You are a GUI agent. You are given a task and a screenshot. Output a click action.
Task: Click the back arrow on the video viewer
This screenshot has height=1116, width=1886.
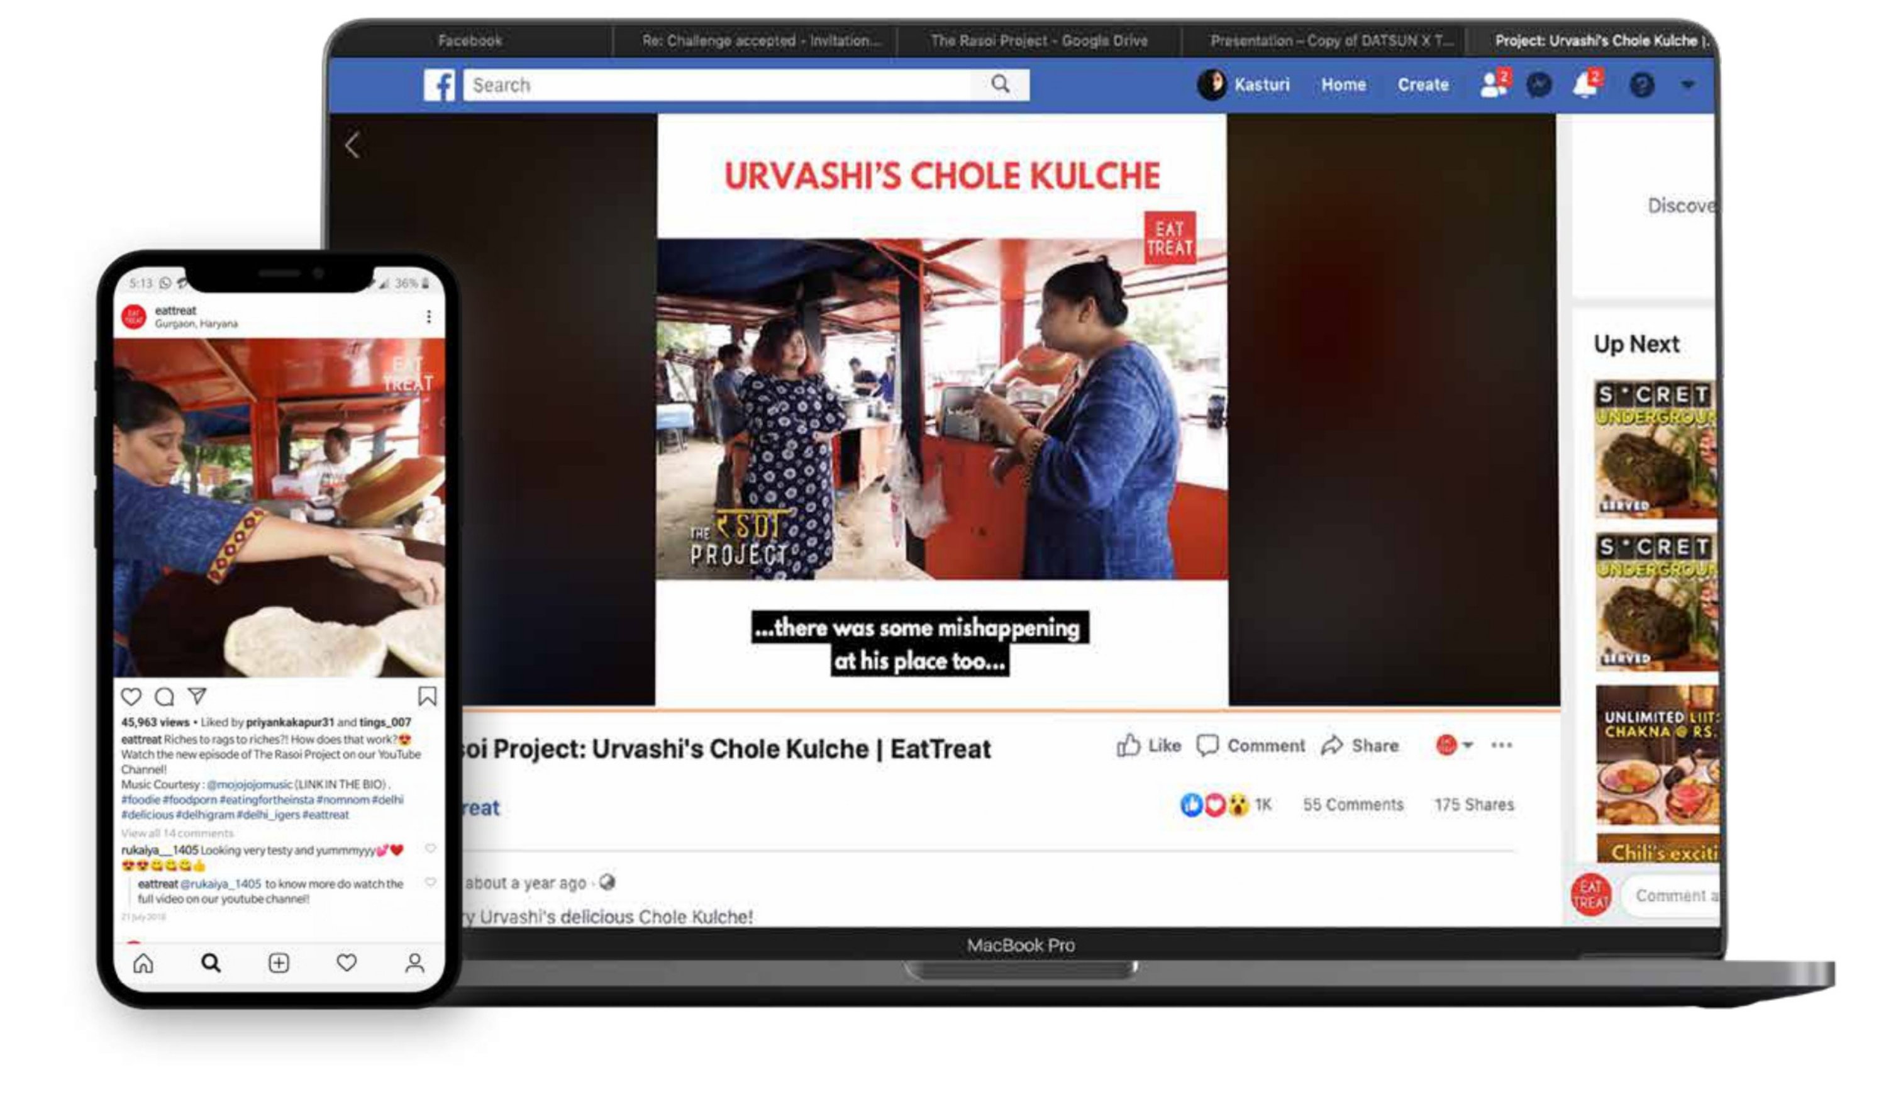tap(352, 145)
